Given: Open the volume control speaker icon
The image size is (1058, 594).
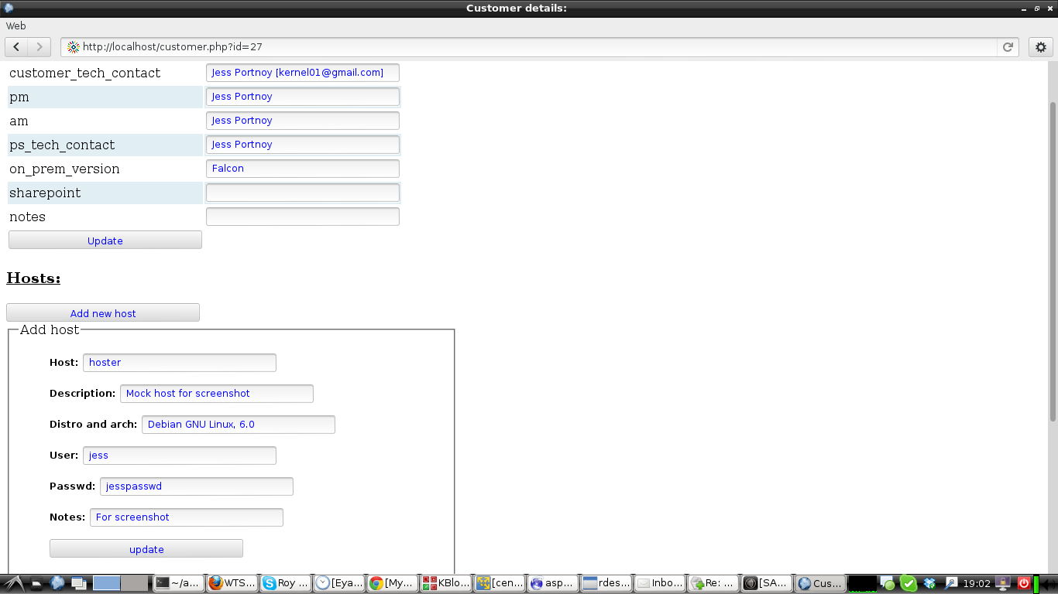Looking at the screenshot, I should click(x=1048, y=583).
